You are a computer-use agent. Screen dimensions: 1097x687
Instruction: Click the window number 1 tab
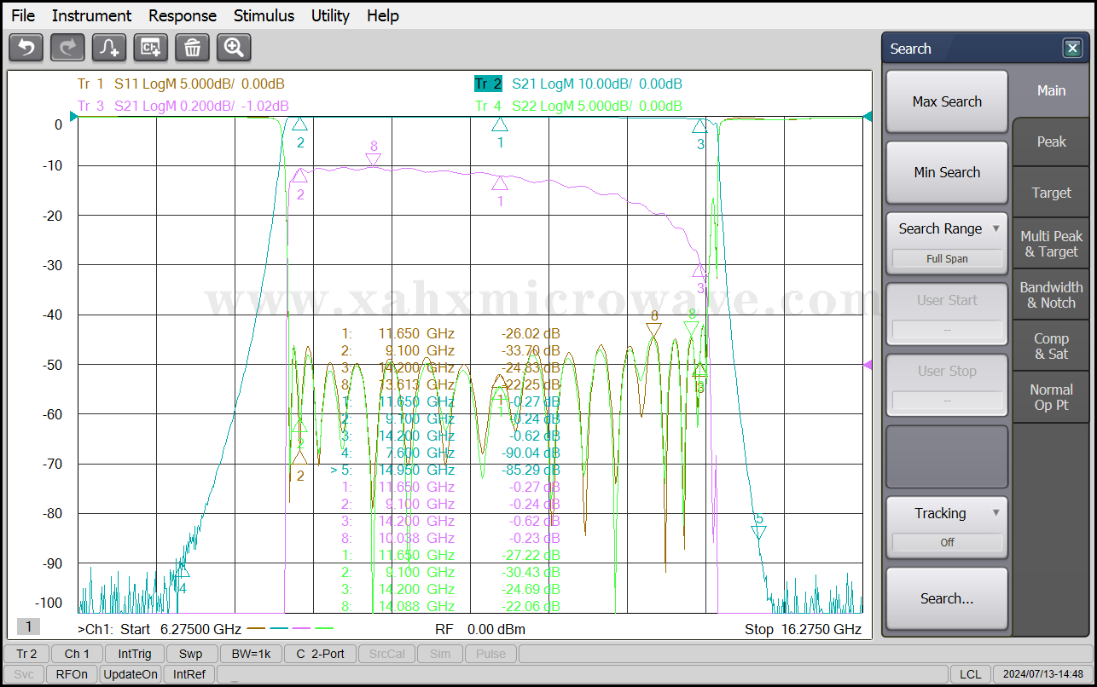[28, 626]
